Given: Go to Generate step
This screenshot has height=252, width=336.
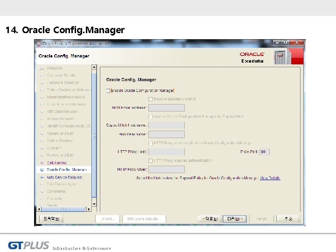Looking at the screenshot, I should point(55,198).
